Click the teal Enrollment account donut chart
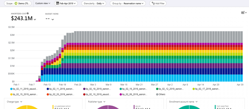249x109 pixels. coord(189,107)
